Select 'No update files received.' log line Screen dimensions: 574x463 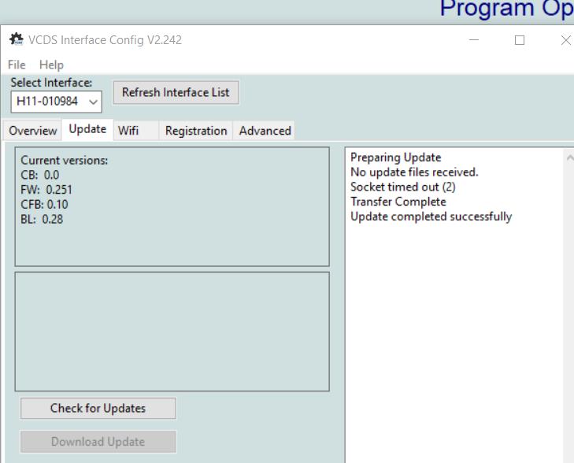[x=414, y=172]
